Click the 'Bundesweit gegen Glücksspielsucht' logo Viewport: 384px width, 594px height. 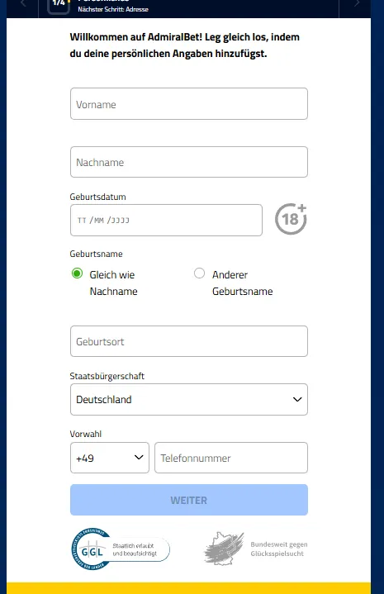pyautogui.click(x=256, y=549)
